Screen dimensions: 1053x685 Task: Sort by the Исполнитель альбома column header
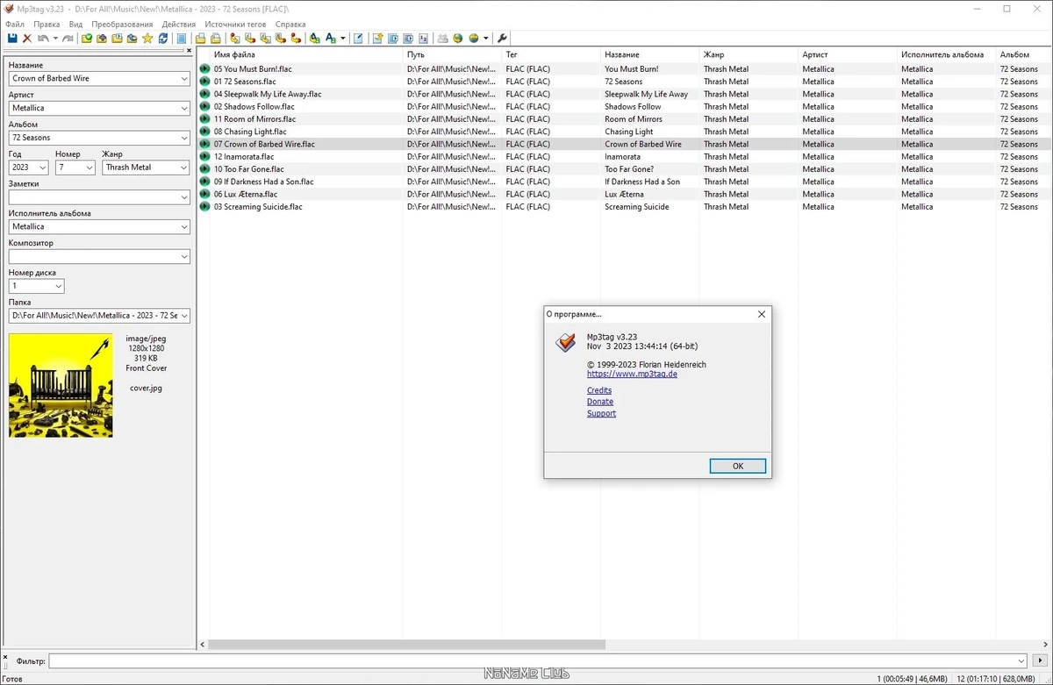point(942,54)
